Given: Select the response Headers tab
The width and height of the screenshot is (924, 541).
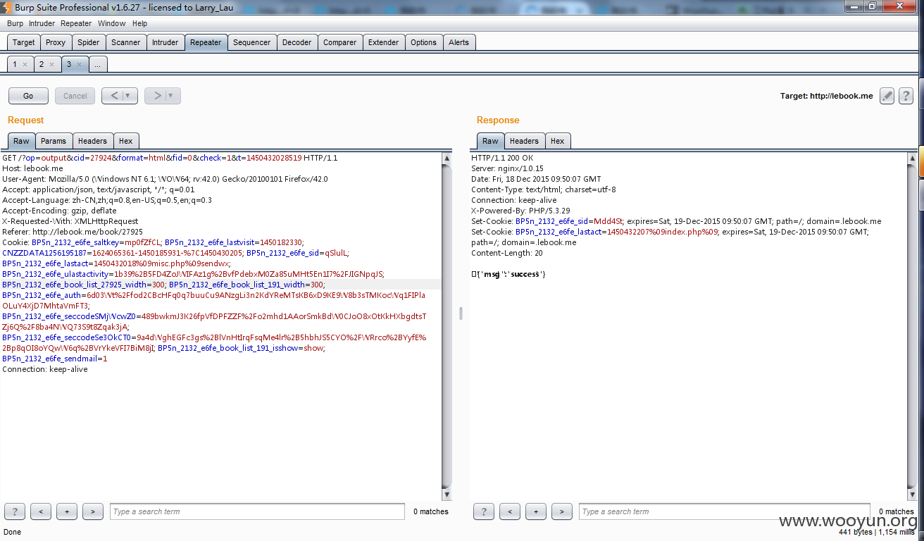Looking at the screenshot, I should [524, 141].
